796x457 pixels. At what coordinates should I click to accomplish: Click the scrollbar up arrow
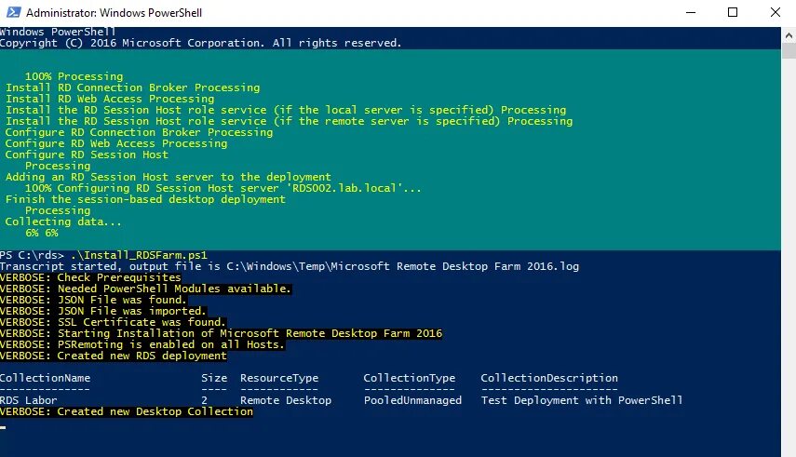pyautogui.click(x=789, y=35)
